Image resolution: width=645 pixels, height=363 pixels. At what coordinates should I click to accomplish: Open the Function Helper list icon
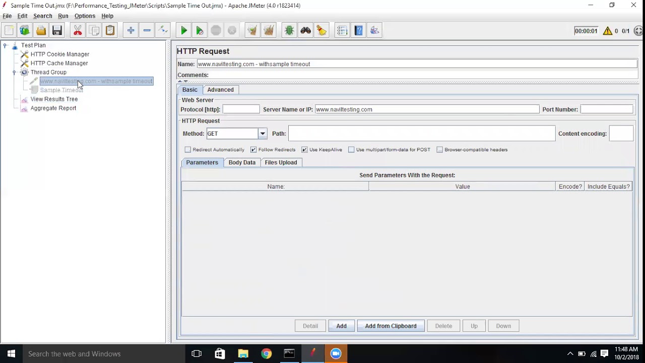pos(342,31)
